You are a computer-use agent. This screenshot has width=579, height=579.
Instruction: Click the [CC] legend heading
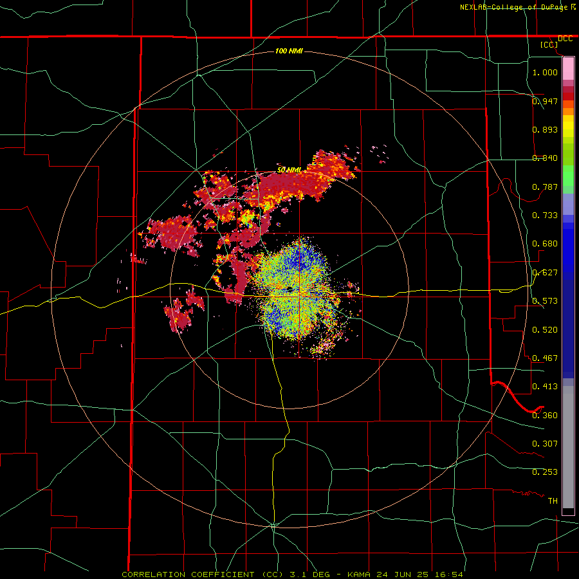(549, 44)
